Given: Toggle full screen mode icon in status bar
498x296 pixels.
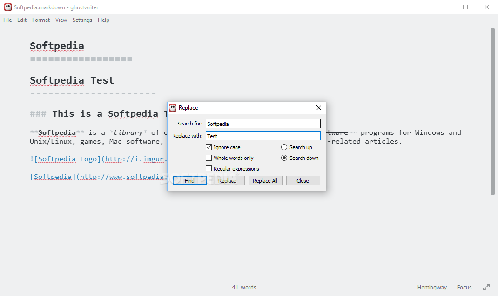Looking at the screenshot, I should [x=486, y=287].
